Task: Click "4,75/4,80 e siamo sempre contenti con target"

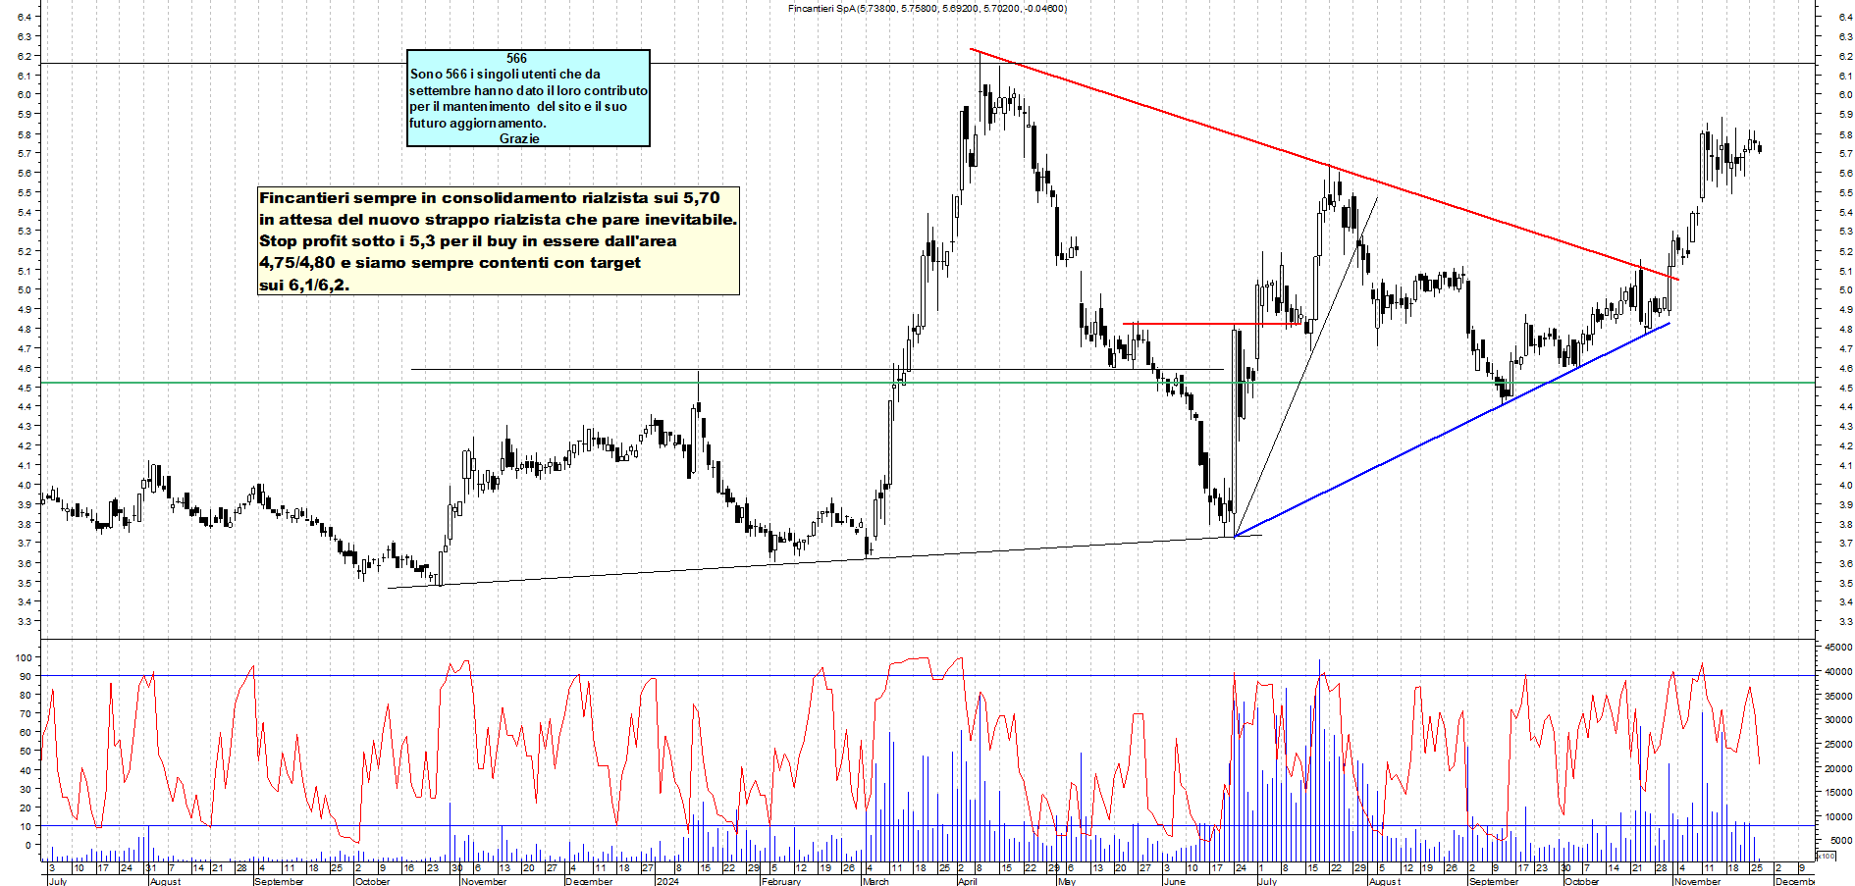Action: 450,263
